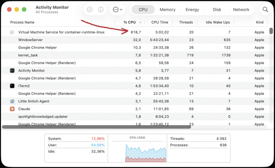This screenshot has height=168, width=275.
Task: Select spotlightknowledged.updater process
Action: [x=135, y=117]
